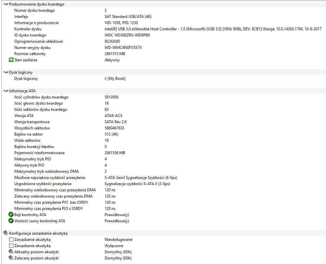Screen dimensions: 326x264
Task: Click the I: [My Book] logical drive value
Action: coord(115,79)
